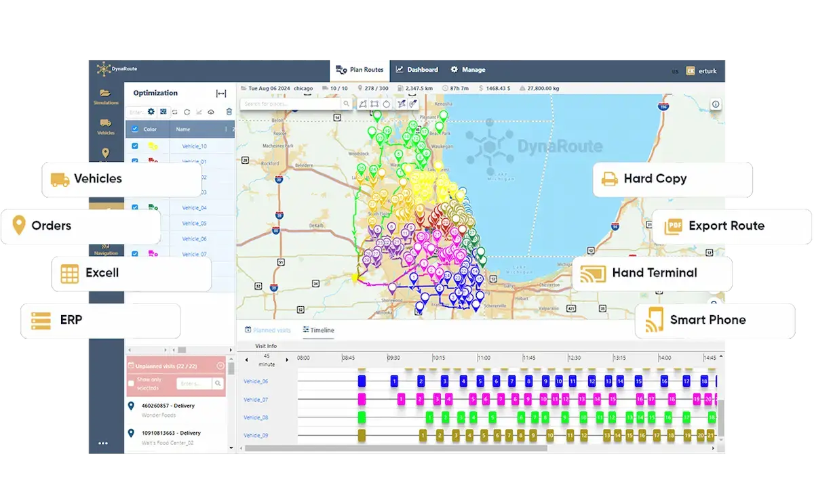Click Vehicle_09 label in the timeline

pyautogui.click(x=256, y=436)
